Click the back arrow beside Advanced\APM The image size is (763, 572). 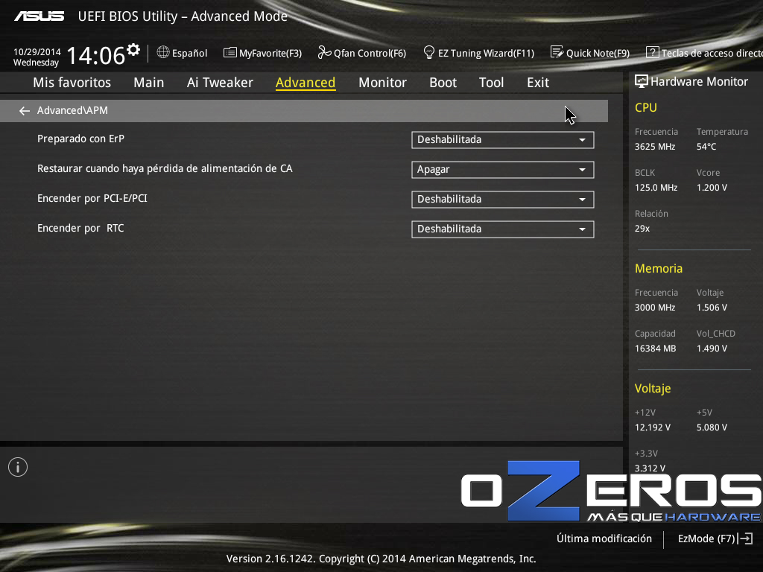[25, 112]
